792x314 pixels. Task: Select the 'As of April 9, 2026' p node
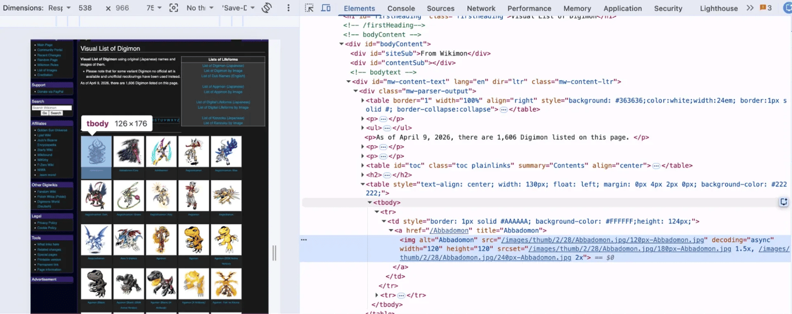(507, 137)
